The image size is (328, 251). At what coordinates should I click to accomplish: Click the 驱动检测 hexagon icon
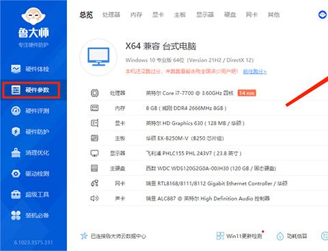[x=16, y=174]
